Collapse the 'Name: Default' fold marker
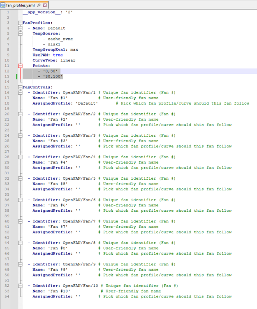Screen dimensions: 257x309 [20, 28]
